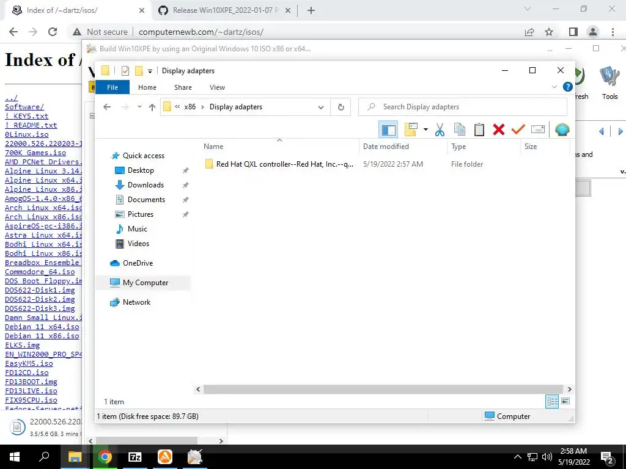Open the ELKS.img link
Image resolution: width=626 pixels, height=469 pixels.
pyautogui.click(x=23, y=345)
